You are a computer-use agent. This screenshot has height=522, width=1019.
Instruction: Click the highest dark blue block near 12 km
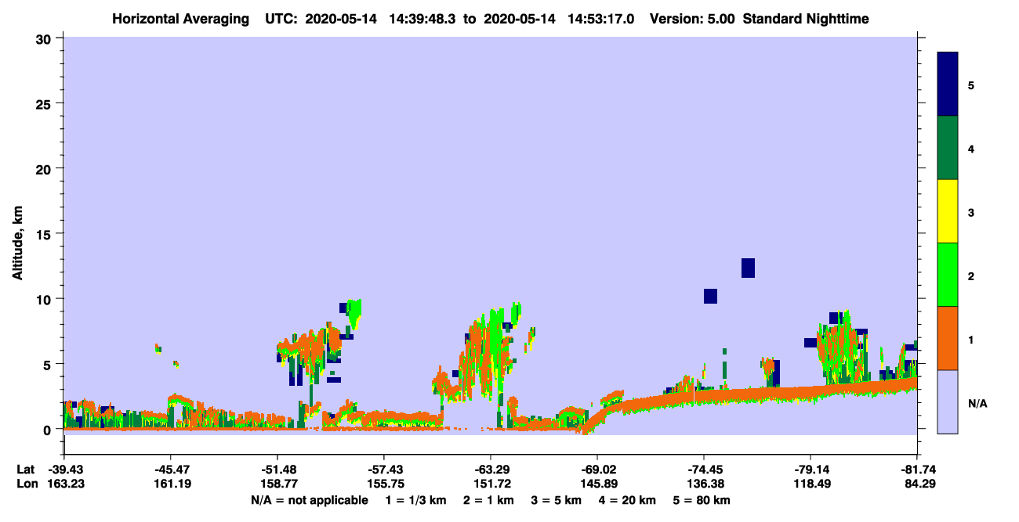click(x=748, y=268)
